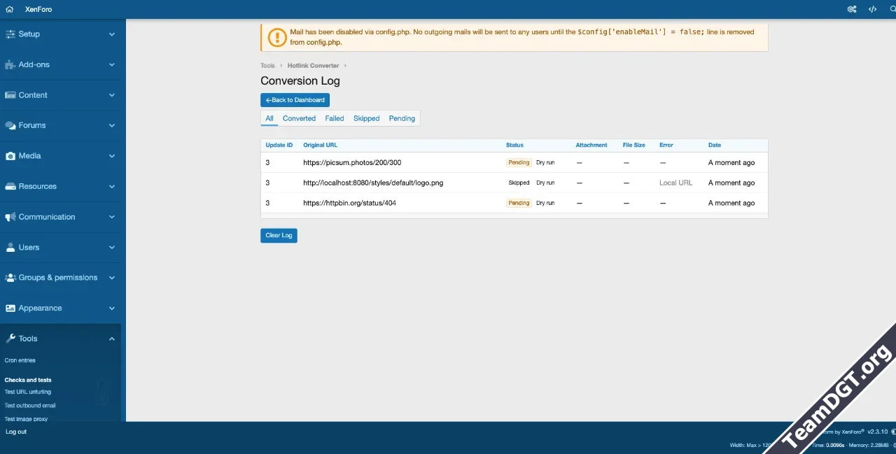Expand the Content section chevron
The image size is (896, 454).
click(112, 95)
